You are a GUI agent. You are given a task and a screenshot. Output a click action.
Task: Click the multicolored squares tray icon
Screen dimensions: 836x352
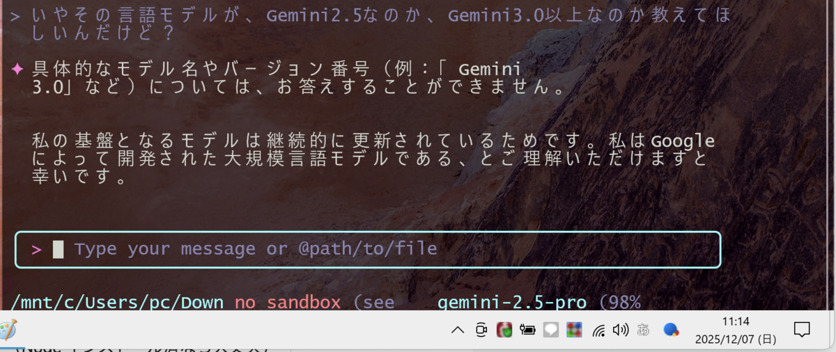[x=574, y=330]
